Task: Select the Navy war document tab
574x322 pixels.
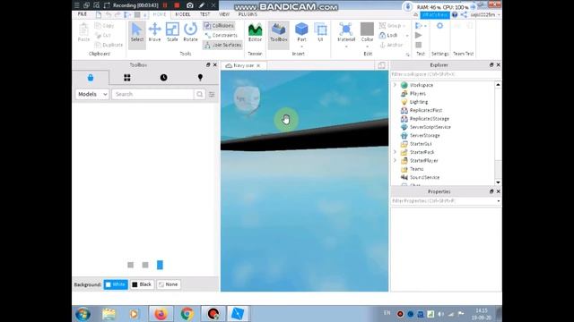Action: click(x=243, y=65)
